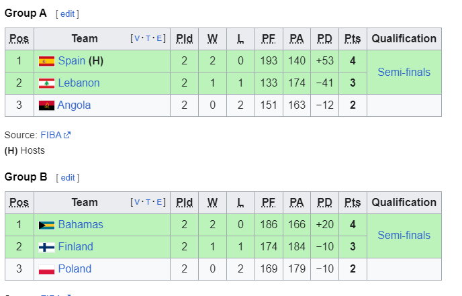Open the Spain team link

pos(72,60)
